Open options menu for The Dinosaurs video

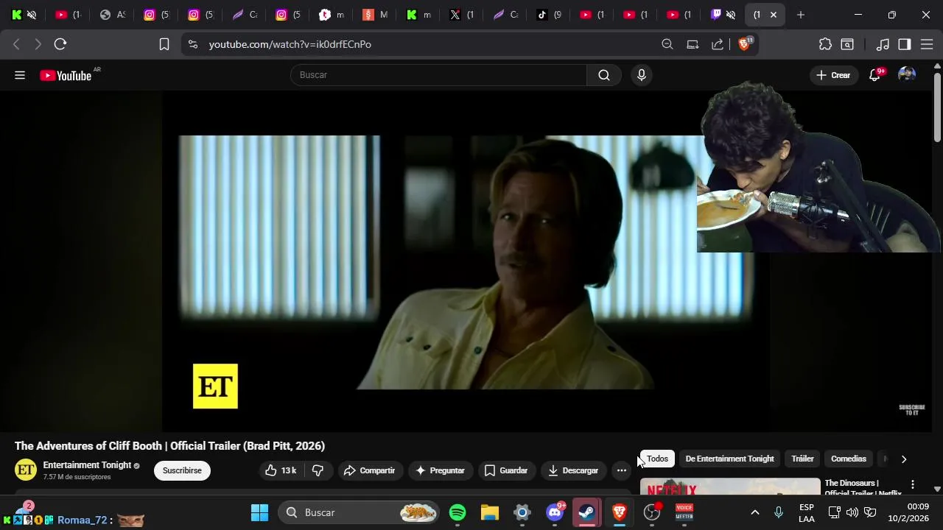(x=913, y=484)
